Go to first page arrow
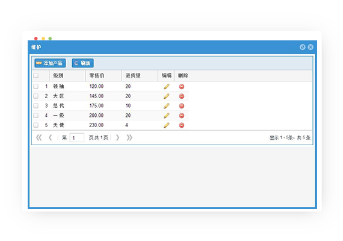Image resolution: width=343 pixels, height=241 pixels. click(x=39, y=137)
